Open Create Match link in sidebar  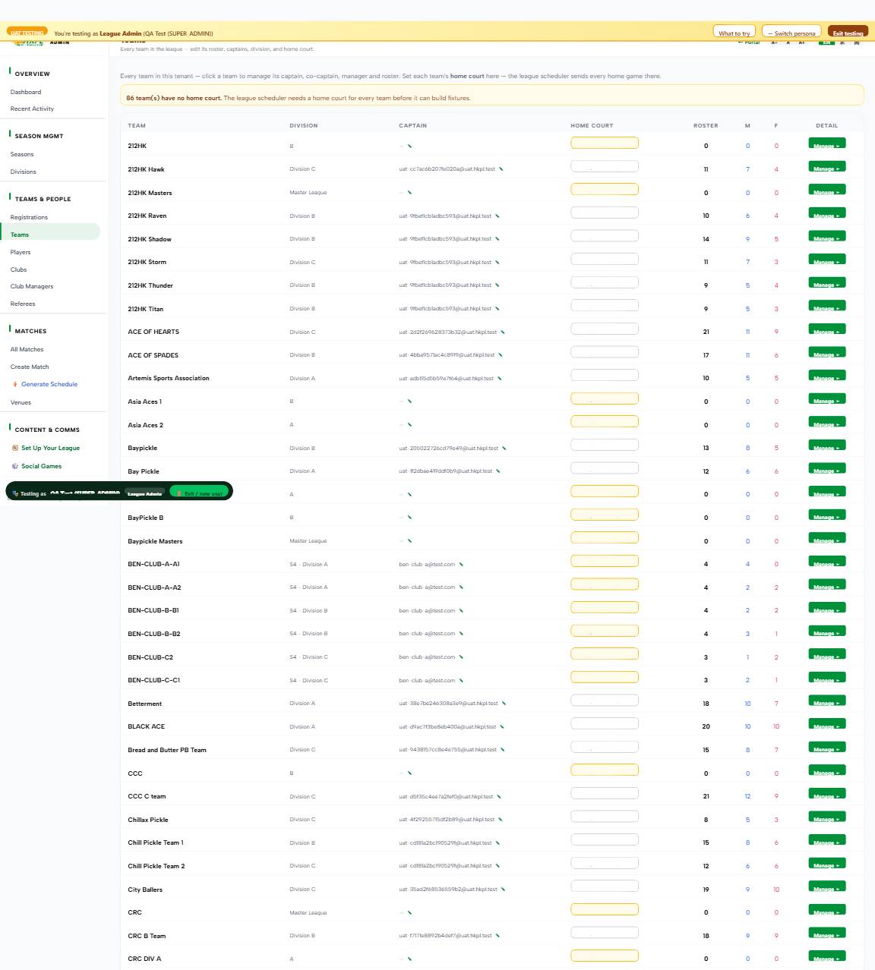point(30,367)
